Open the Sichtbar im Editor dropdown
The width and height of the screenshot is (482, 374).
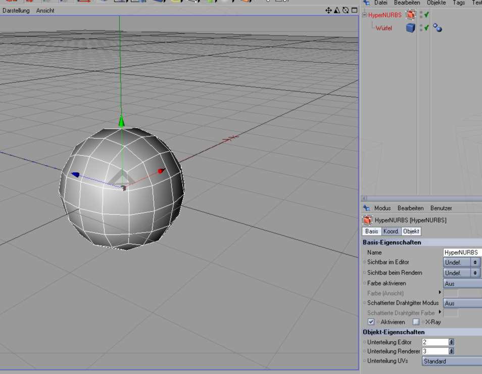pyautogui.click(x=462, y=262)
